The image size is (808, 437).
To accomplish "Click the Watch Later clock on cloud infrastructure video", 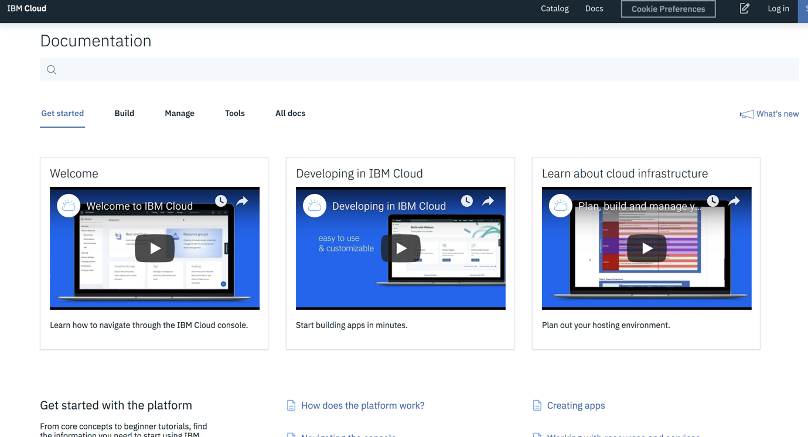I will pyautogui.click(x=712, y=200).
